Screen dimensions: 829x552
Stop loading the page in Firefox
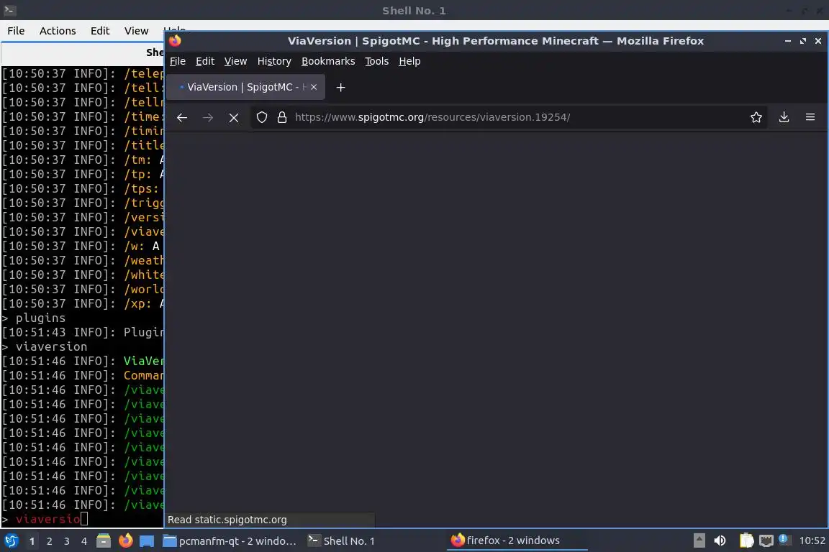coord(234,117)
